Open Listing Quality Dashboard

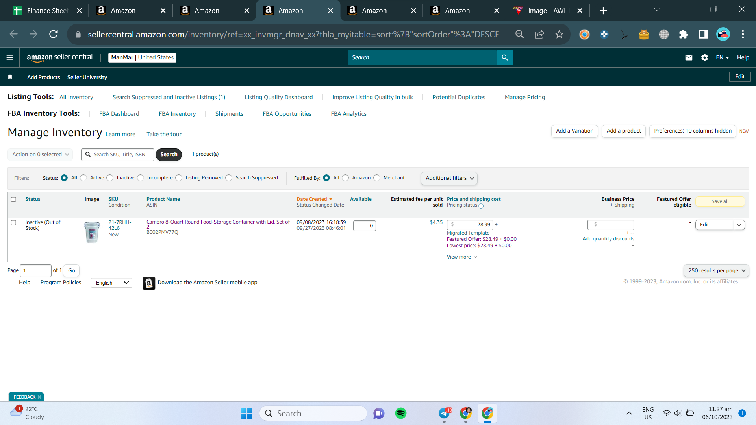point(279,97)
